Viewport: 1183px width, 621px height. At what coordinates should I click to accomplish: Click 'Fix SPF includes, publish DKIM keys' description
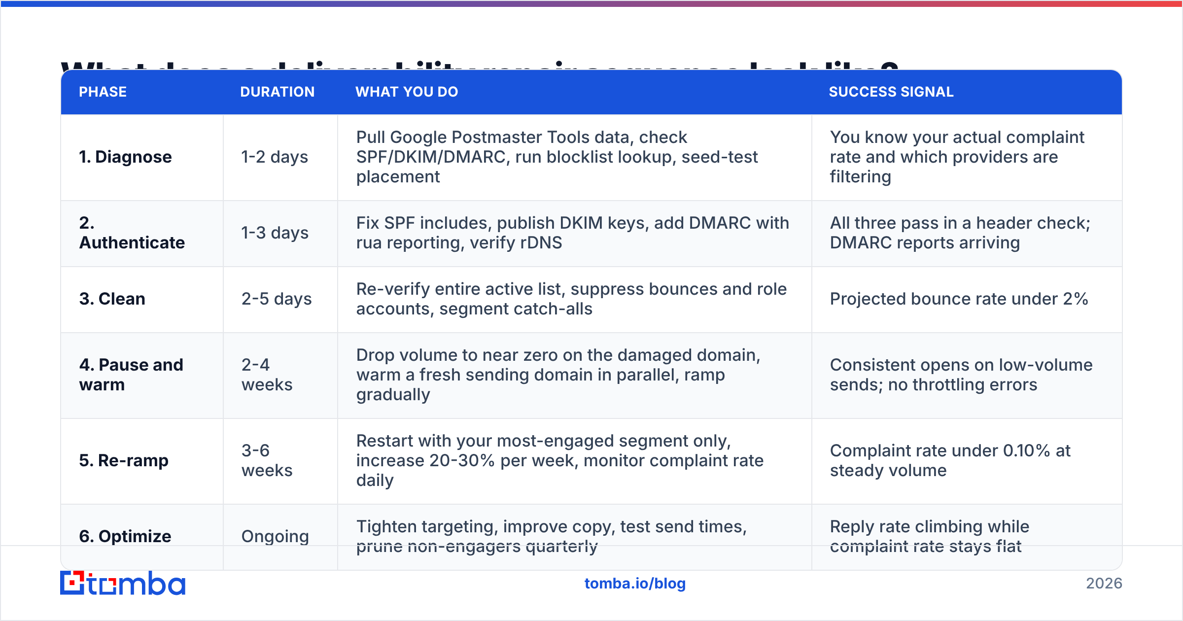click(575, 233)
